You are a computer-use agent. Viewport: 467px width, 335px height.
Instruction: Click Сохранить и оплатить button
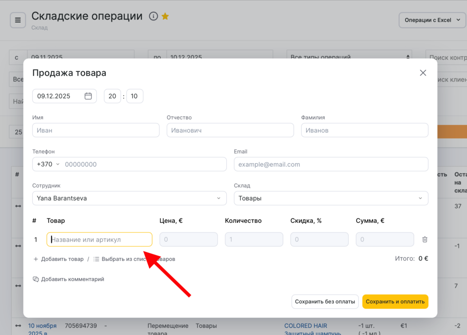coord(395,302)
